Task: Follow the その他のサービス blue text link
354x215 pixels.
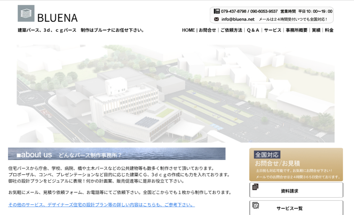Action: point(101,205)
